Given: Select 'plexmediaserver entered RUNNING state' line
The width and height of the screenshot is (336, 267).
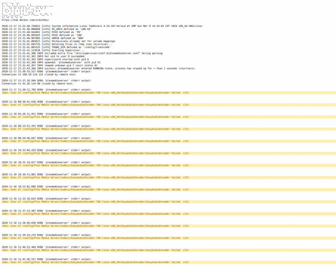Looking at the screenshot, I should coord(98,68).
